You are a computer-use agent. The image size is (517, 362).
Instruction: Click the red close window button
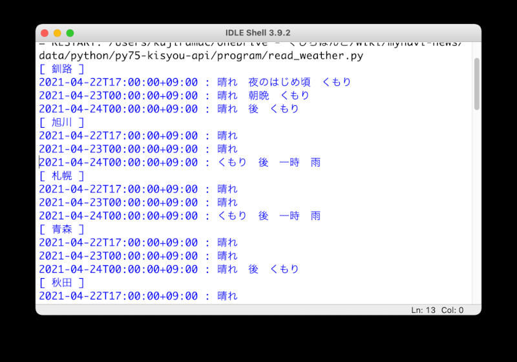45,33
